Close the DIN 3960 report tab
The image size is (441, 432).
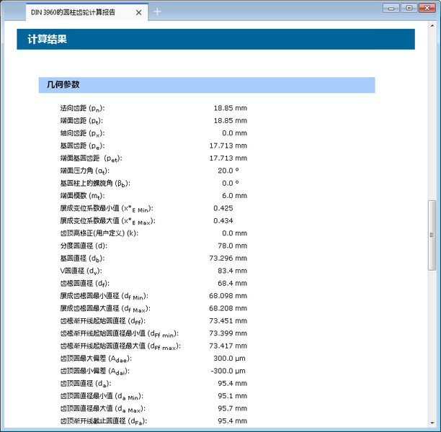point(140,12)
